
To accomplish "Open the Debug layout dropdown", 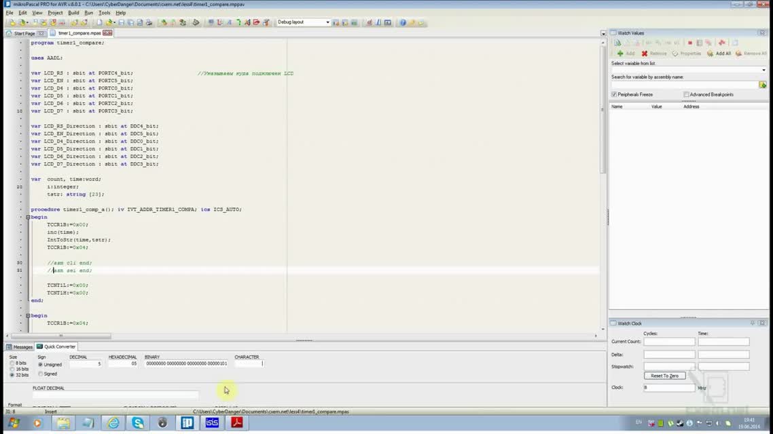I will tap(327, 22).
